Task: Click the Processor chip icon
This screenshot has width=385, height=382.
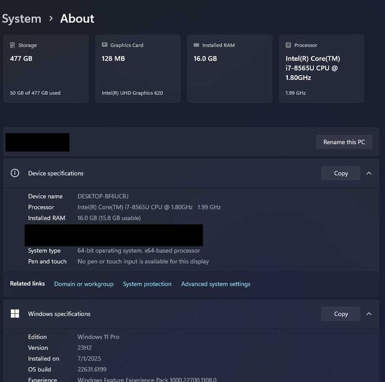Action: pyautogui.click(x=288, y=45)
